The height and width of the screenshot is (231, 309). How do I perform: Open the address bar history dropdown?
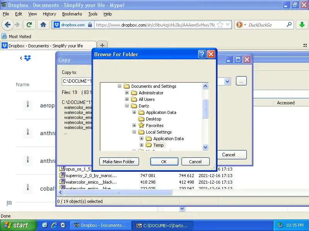(228, 25)
